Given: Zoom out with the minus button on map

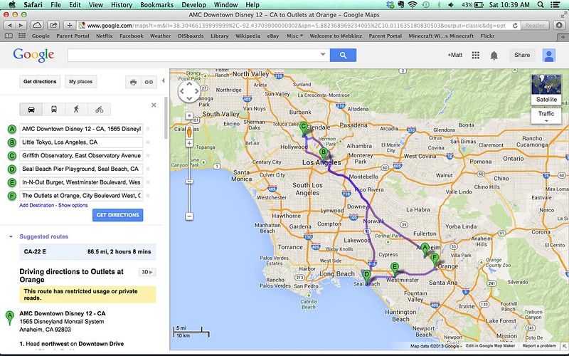Looking at the screenshot, I should pos(189,216).
